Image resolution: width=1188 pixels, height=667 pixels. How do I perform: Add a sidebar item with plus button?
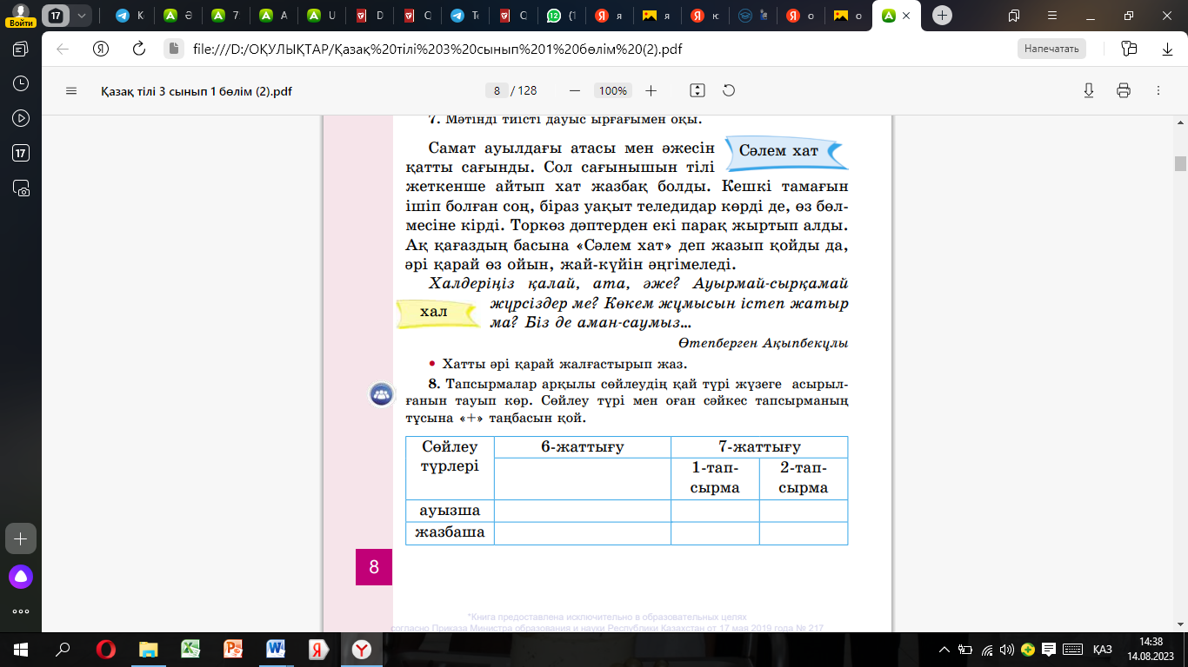21,538
